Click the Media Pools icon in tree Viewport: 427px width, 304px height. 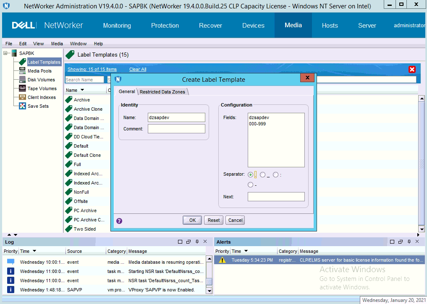22,71
